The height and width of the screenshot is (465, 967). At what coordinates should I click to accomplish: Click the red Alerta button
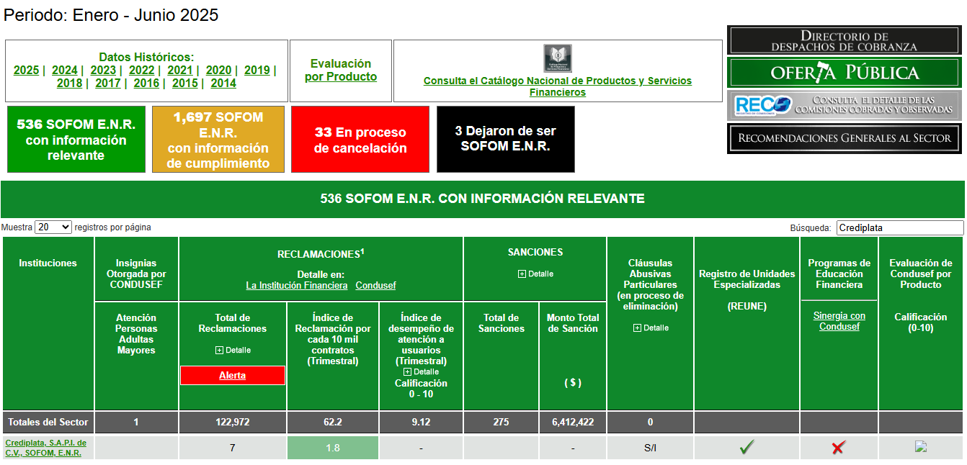[232, 376]
